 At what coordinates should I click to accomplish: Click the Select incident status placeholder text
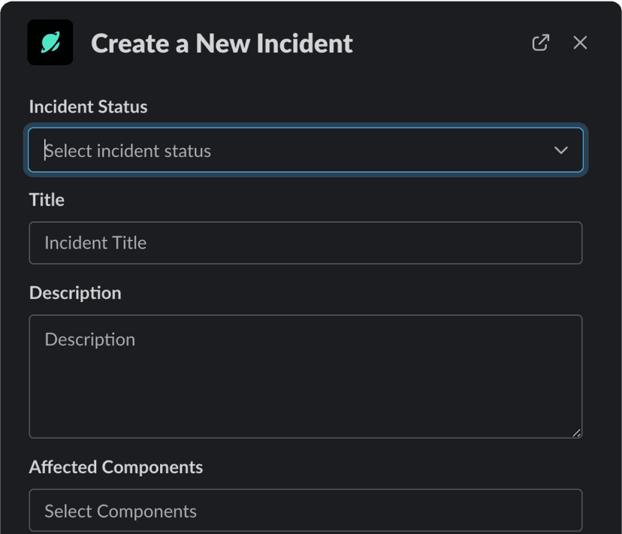(128, 151)
